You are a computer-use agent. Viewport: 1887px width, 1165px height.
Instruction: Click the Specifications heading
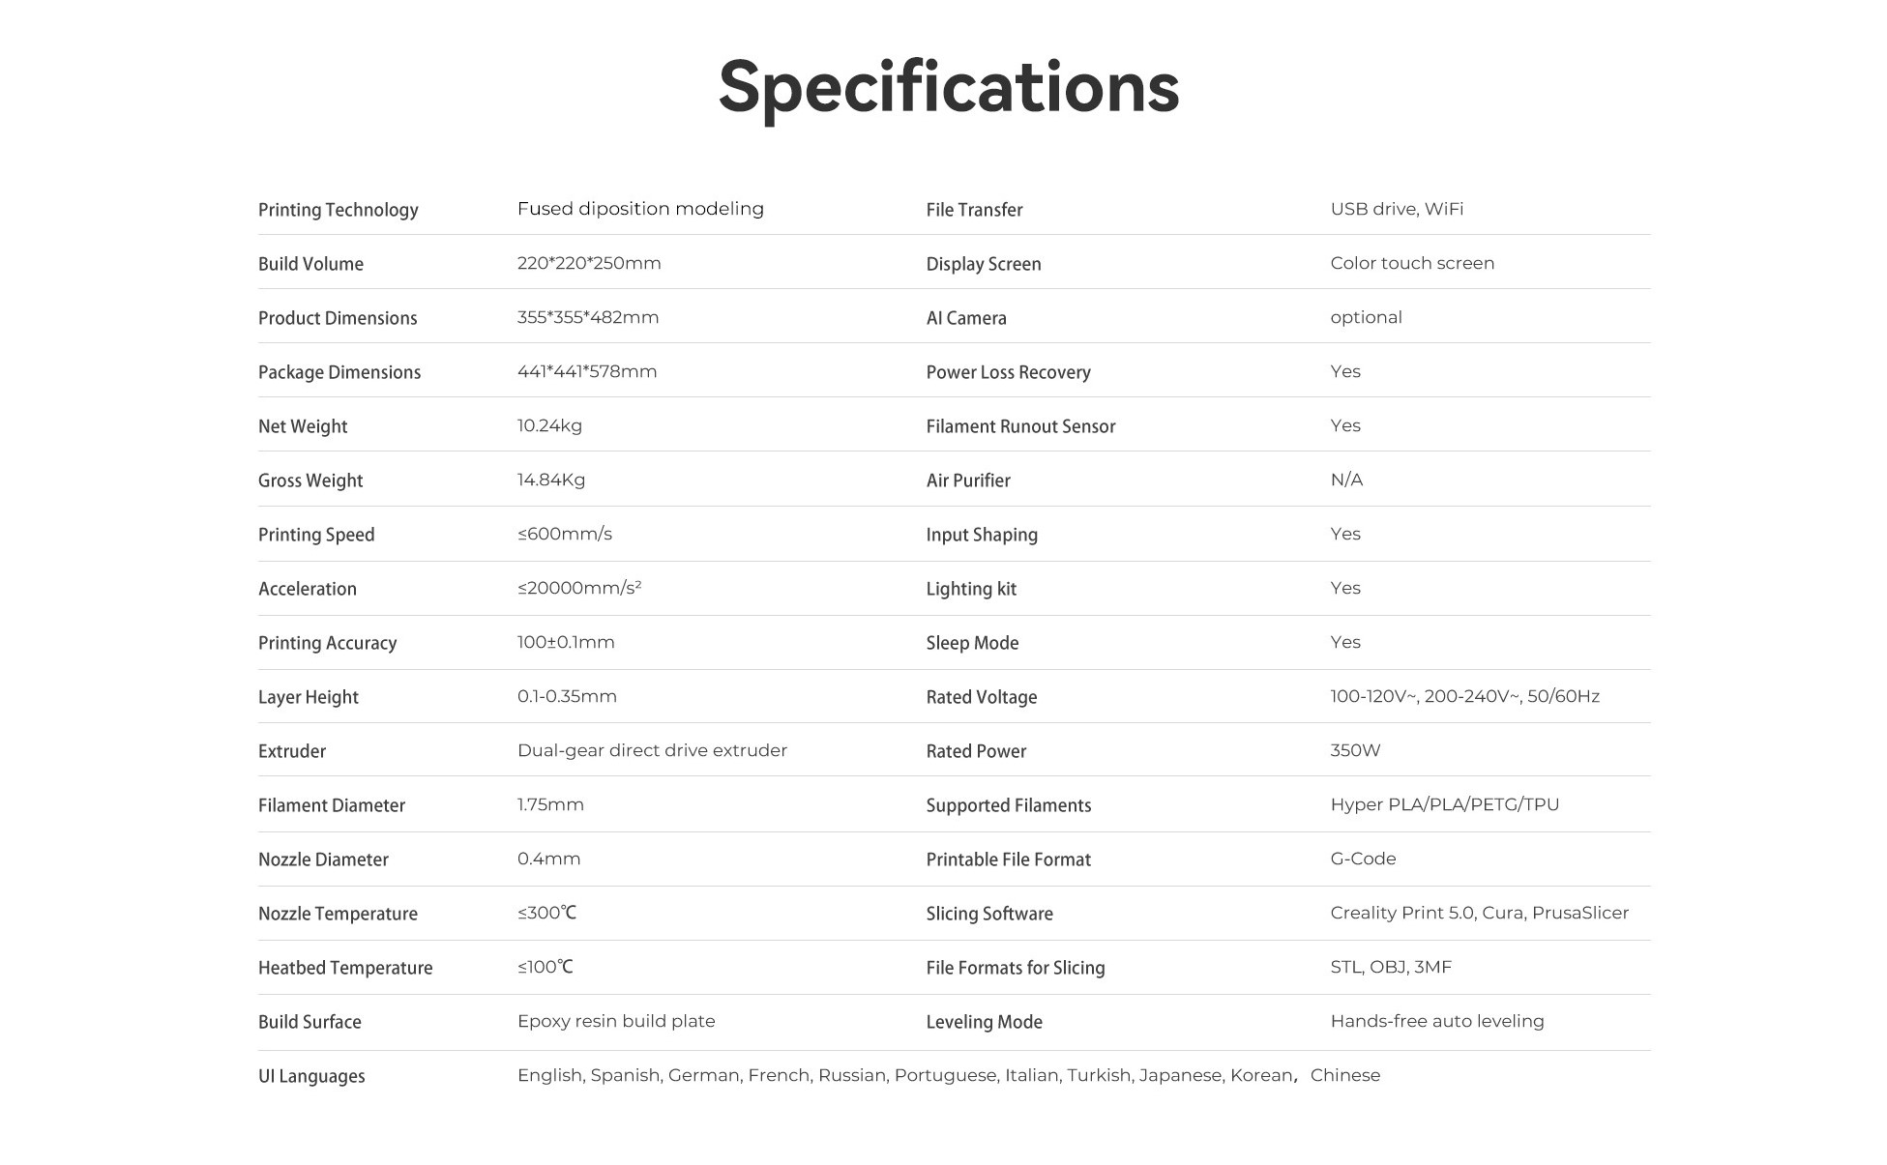coord(948,87)
